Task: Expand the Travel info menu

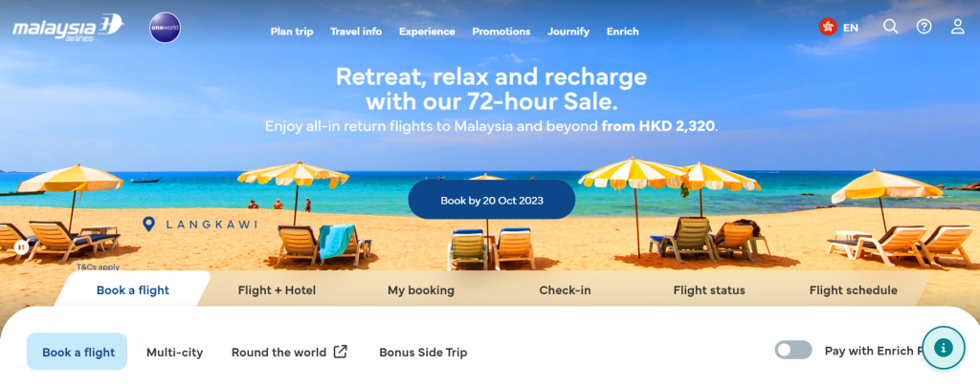Action: click(x=356, y=32)
